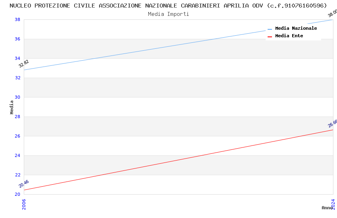The width and height of the screenshot is (337, 218).
Task: Select the 2006 x-axis tick label
Action: pos(24,204)
